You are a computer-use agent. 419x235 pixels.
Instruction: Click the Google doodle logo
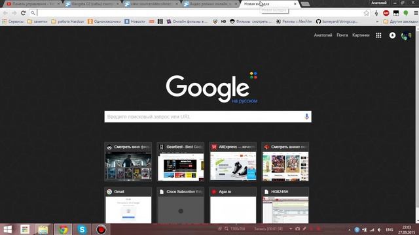pyautogui.click(x=211, y=87)
